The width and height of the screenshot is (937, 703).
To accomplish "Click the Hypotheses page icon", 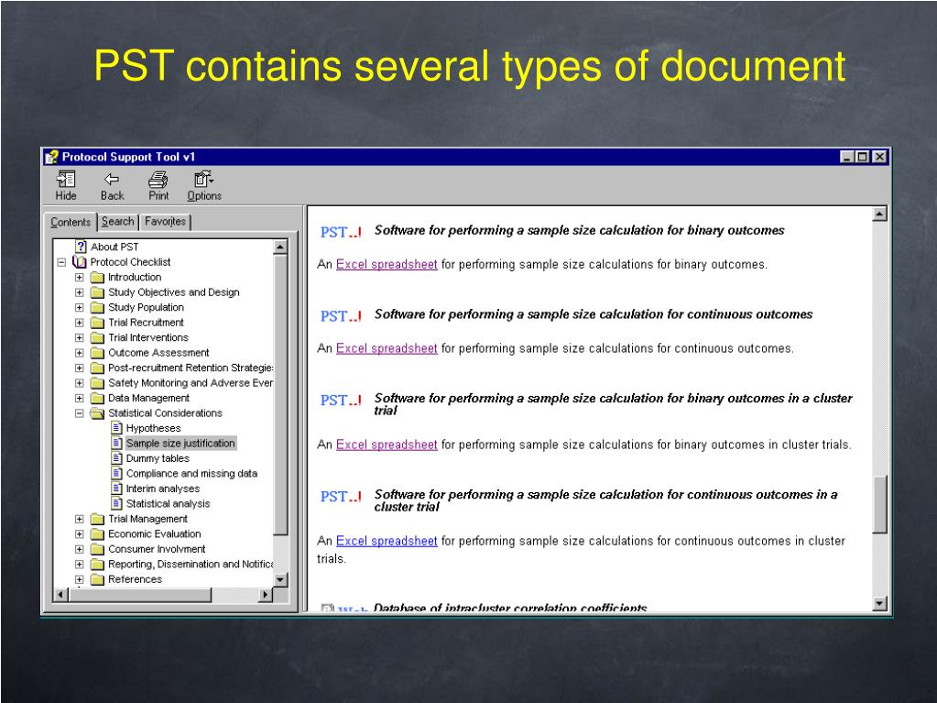I will pos(117,428).
